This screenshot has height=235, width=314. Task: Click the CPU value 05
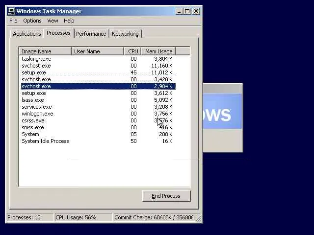133,134
